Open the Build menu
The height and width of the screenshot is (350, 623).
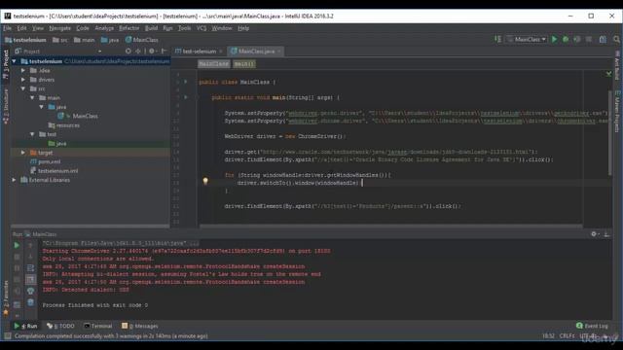[x=152, y=28]
